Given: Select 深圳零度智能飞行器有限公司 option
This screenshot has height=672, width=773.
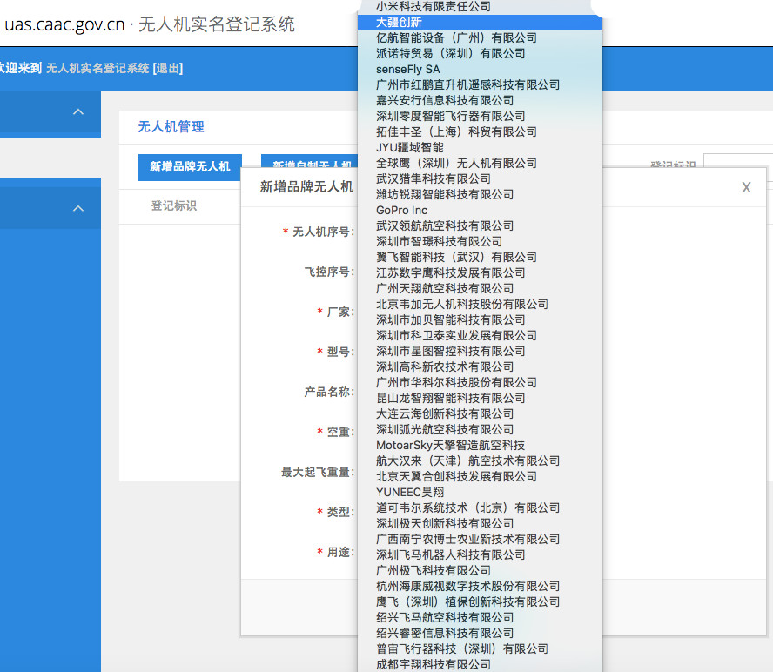Looking at the screenshot, I should coord(450,116).
